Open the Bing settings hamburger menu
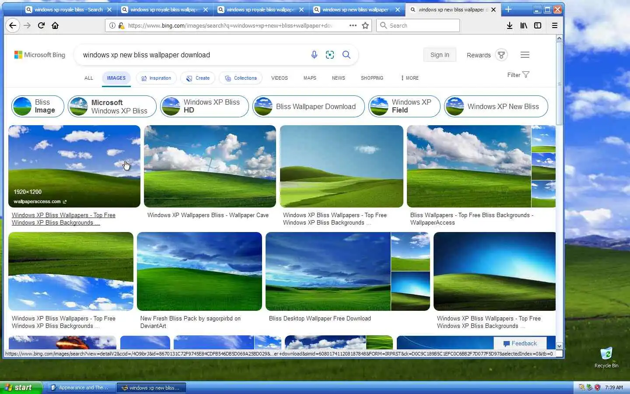Viewport: 630px width, 394px height. click(x=525, y=55)
